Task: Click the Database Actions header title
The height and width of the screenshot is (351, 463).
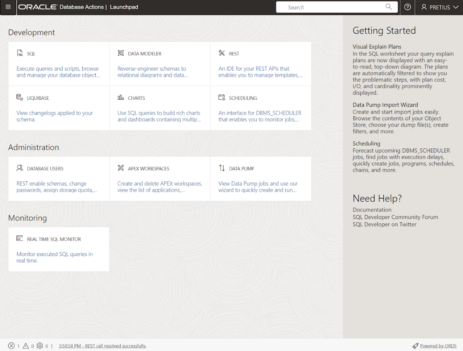Action: pos(81,7)
